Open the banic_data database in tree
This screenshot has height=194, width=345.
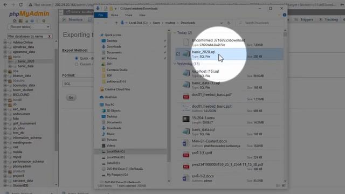[x=25, y=66]
